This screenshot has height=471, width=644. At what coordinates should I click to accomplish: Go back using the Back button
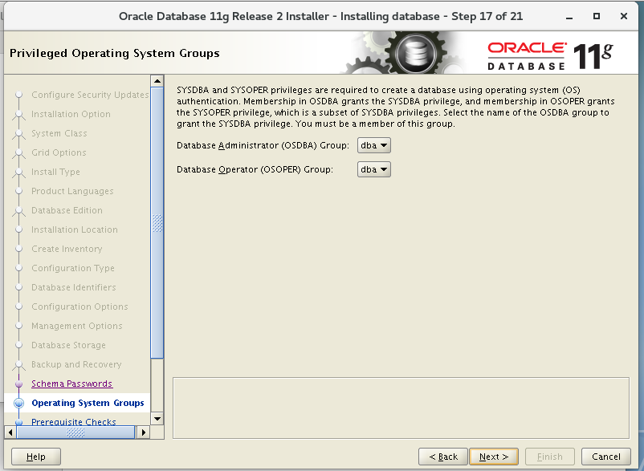443,456
